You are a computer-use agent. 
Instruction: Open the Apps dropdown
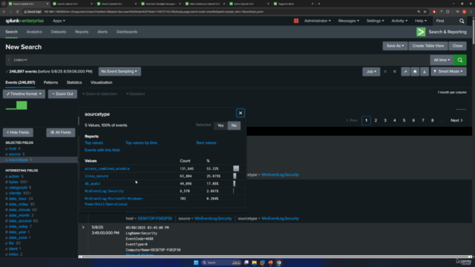click(x=59, y=21)
